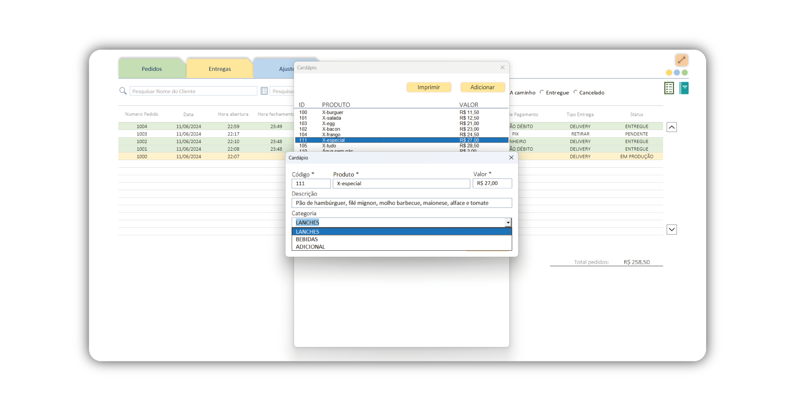This screenshot has width=795, height=414.
Task: Close the back Cardápio list window
Action: [502, 68]
